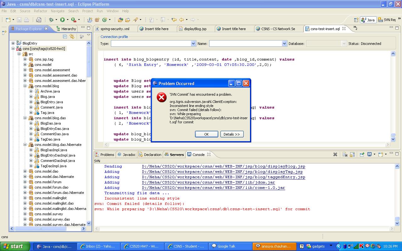This screenshot has height=251, width=402.
Task: Toggle Link with Editor in Package Explorer
Action: pos(72,37)
